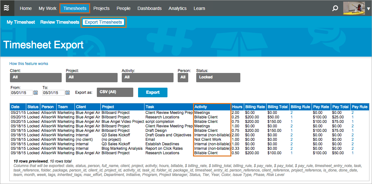Open the Client filter dropdown
This screenshot has height=184, width=372.
pos(35,77)
